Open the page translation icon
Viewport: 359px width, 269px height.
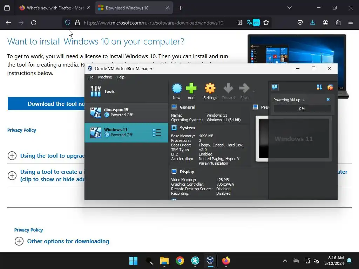(253, 23)
